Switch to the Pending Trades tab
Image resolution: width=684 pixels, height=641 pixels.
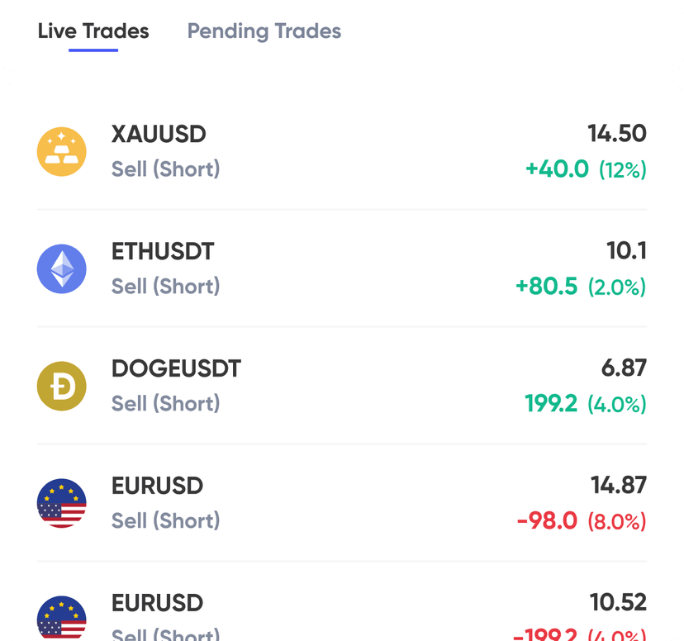point(264,31)
